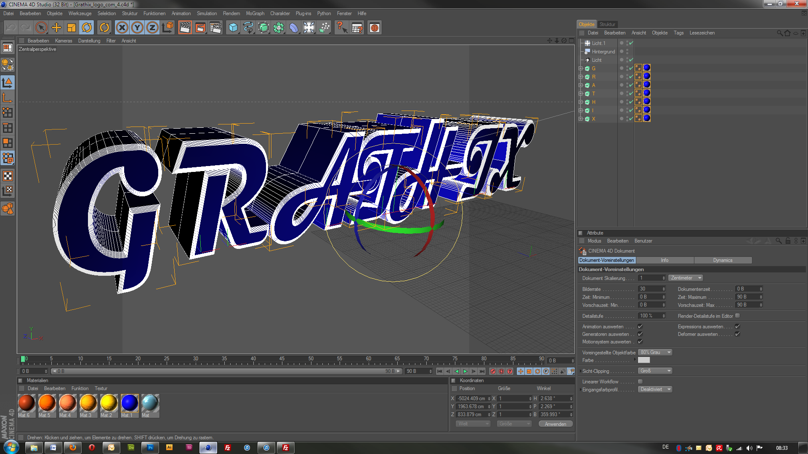Select the Scale tool
The height and width of the screenshot is (454, 808).
(x=72, y=28)
